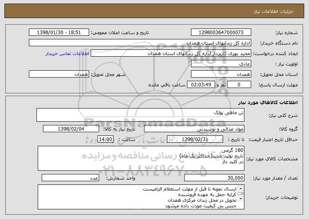Viewport: 309px width, 219px height.
Task: Click the remaining time field 02:03:49
Action: (x=201, y=84)
